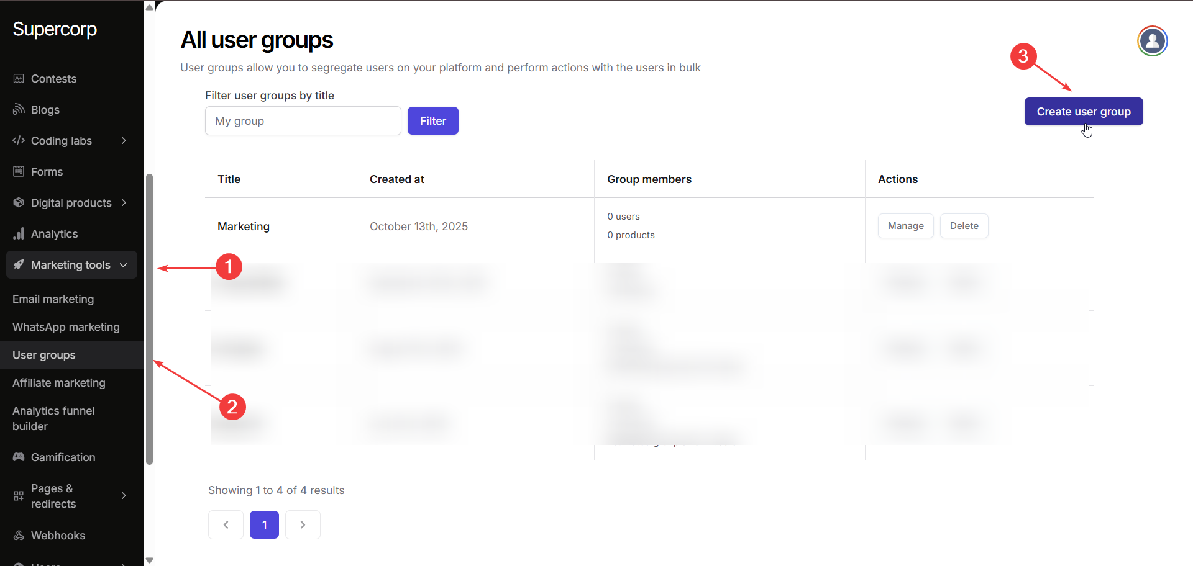
Task: Click the Blogs feed icon
Action: click(19, 110)
